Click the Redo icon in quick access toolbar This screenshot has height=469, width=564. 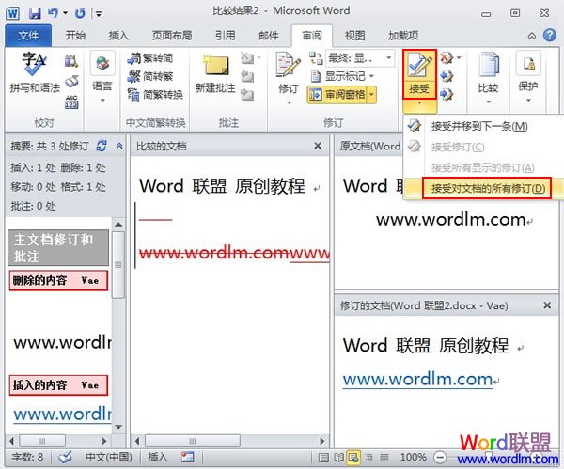pos(80,13)
